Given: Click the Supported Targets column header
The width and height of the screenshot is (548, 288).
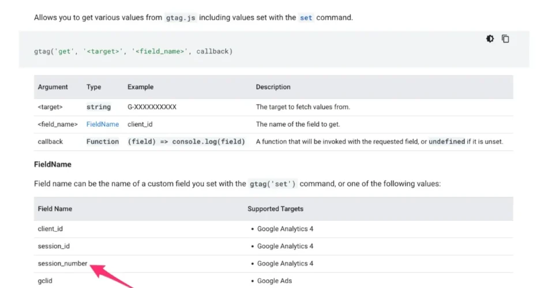Looking at the screenshot, I should click(275, 209).
